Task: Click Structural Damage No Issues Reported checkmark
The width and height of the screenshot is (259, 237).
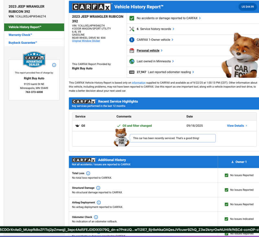Action: pos(226,190)
